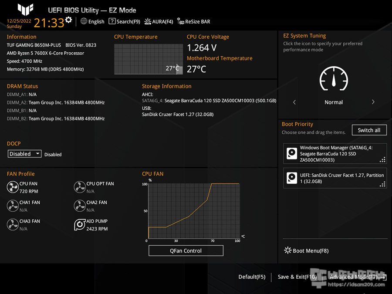Click the AIO PUMP 2423 RPM reading
This screenshot has height=294, width=392.
point(97,229)
